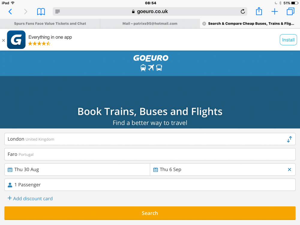Tap the goeuro.co.uk address bar

click(150, 11)
